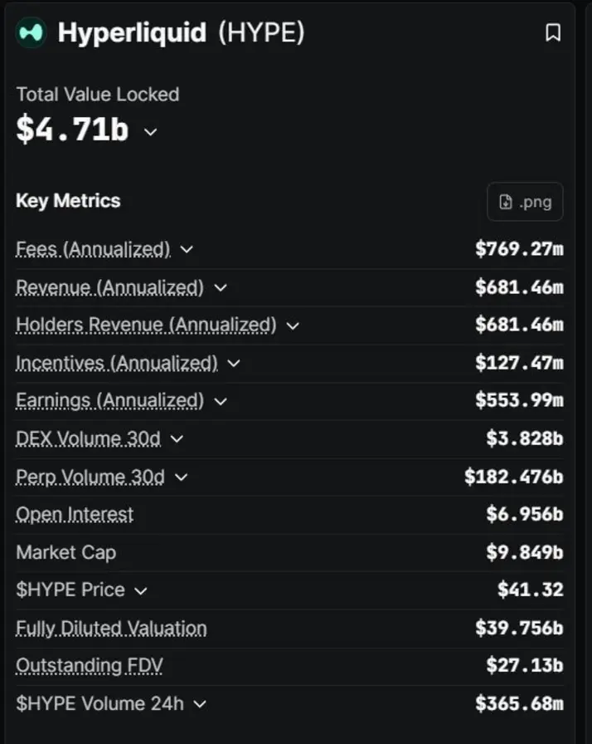Image resolution: width=592 pixels, height=744 pixels.
Task: Click the Hyperliquid logo icon
Action: (31, 32)
